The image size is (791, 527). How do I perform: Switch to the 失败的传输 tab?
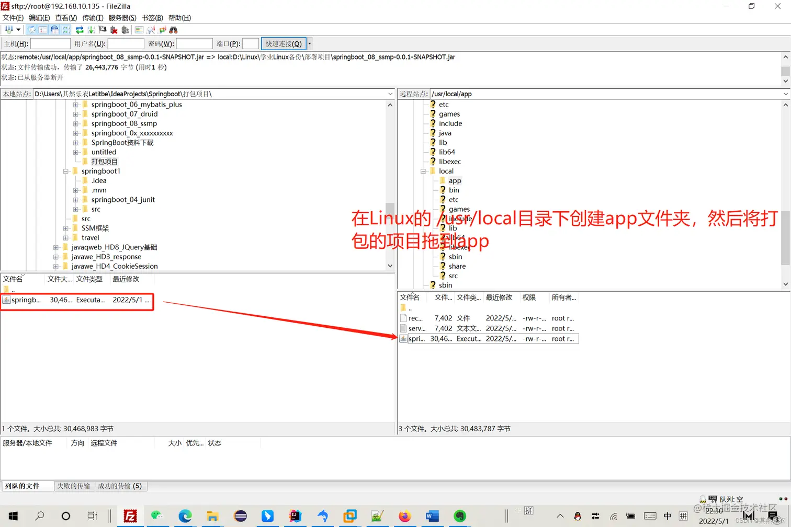click(73, 486)
